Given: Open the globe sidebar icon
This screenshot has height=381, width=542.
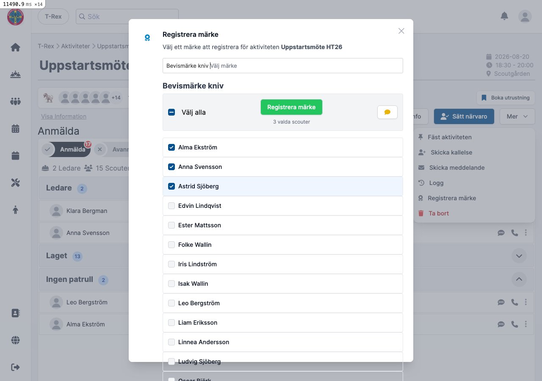Looking at the screenshot, I should pyautogui.click(x=16, y=340).
